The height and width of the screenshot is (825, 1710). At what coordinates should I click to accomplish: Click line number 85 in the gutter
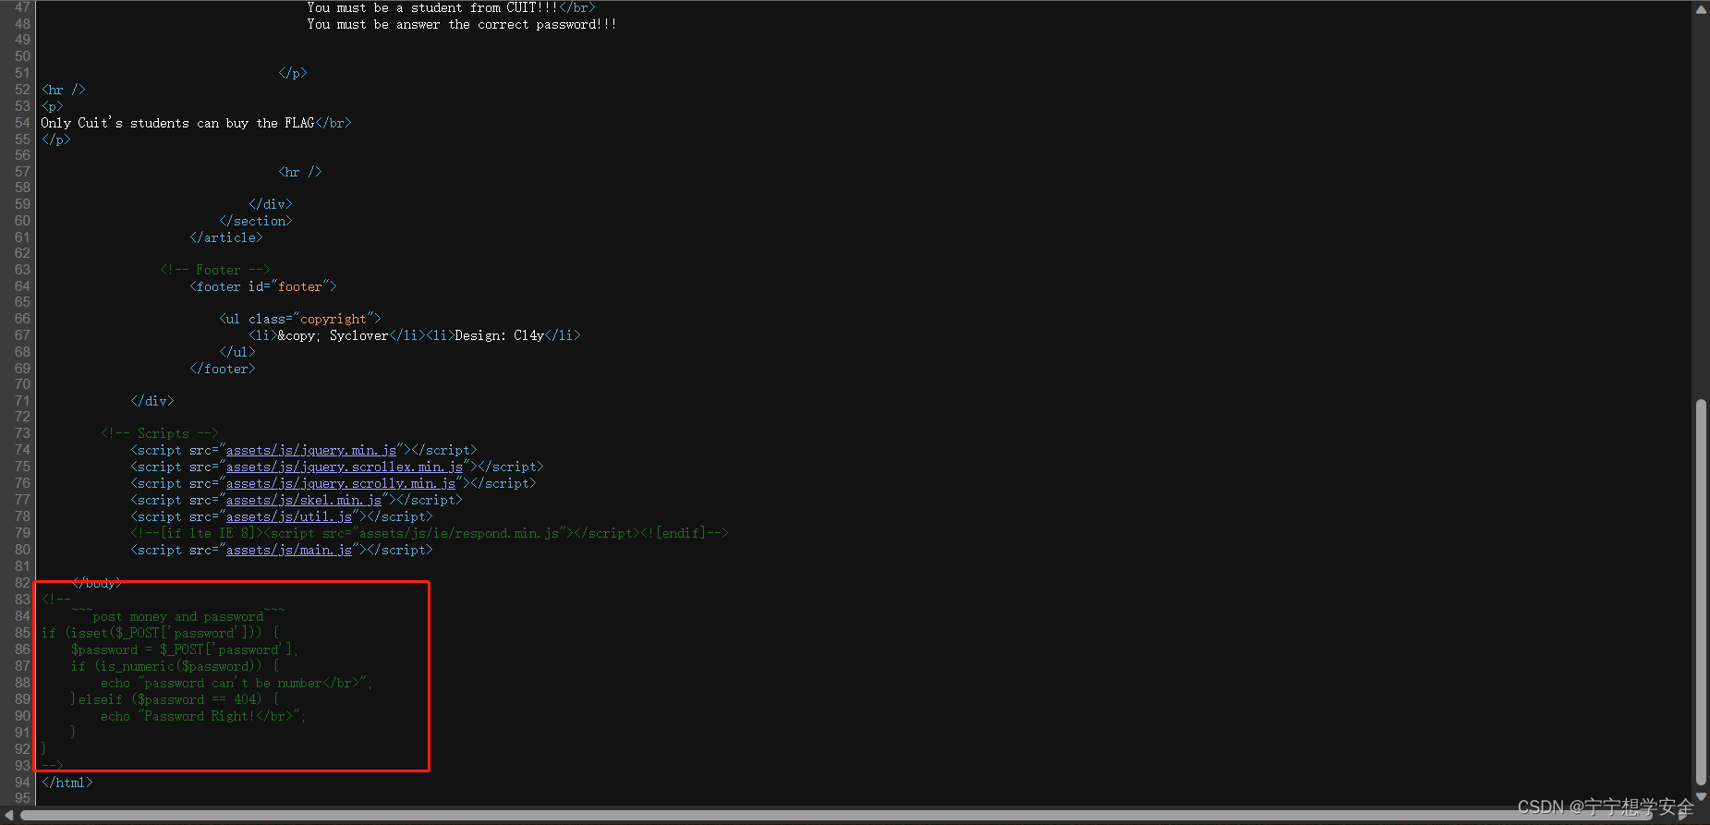pyautogui.click(x=22, y=633)
